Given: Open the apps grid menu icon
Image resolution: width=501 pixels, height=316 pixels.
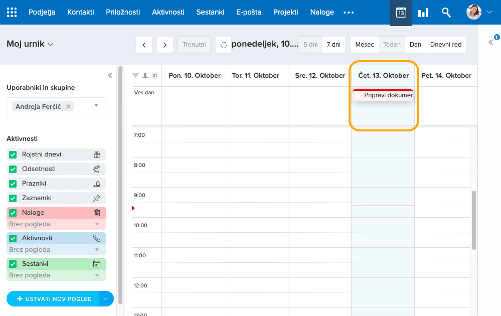Looking at the screenshot, I should point(12,12).
